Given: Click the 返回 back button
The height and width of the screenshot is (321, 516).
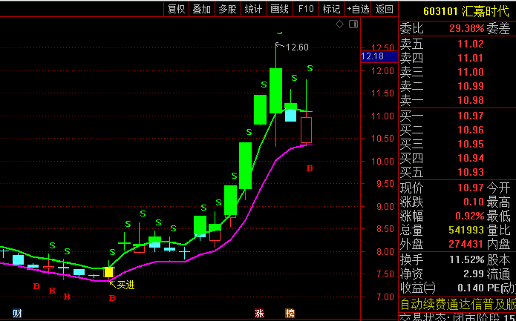Looking at the screenshot, I should 385,9.
